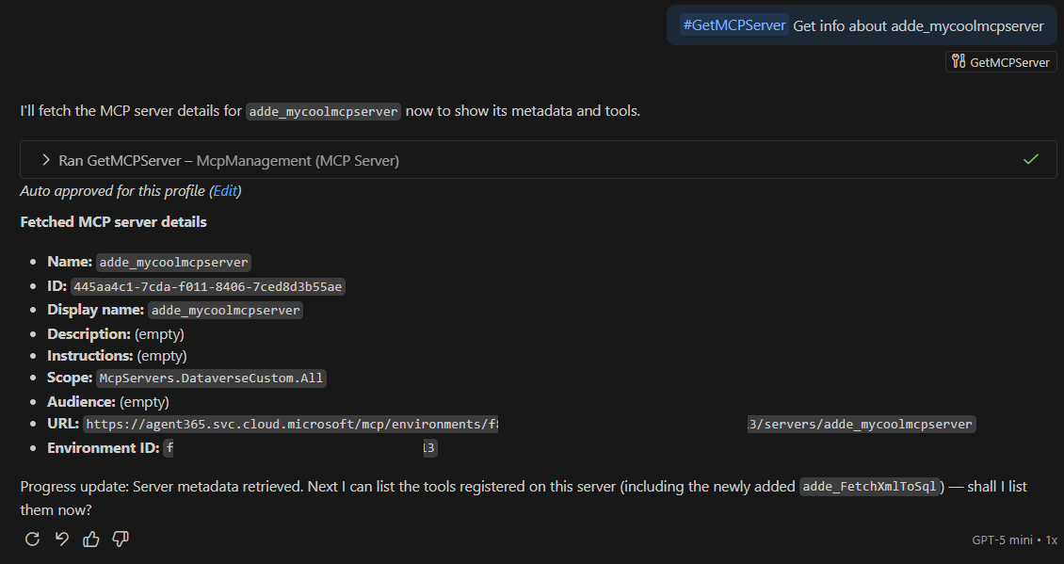Select the adde_FetchXmlToSql code mention
Viewport: 1064px width, 564px height.
coord(871,486)
